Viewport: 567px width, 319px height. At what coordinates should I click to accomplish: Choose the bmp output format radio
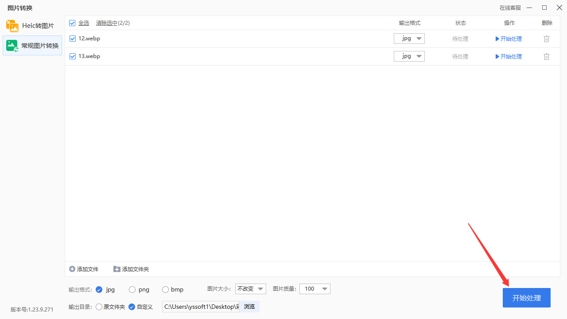pyautogui.click(x=165, y=289)
